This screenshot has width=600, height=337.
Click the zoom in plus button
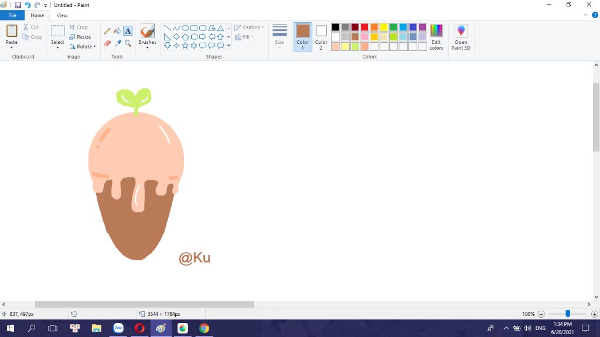click(595, 314)
